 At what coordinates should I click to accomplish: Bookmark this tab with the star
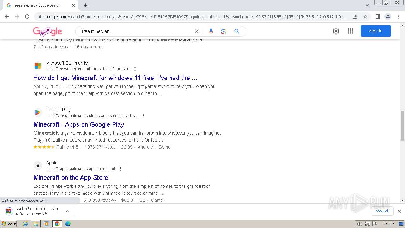(x=365, y=16)
